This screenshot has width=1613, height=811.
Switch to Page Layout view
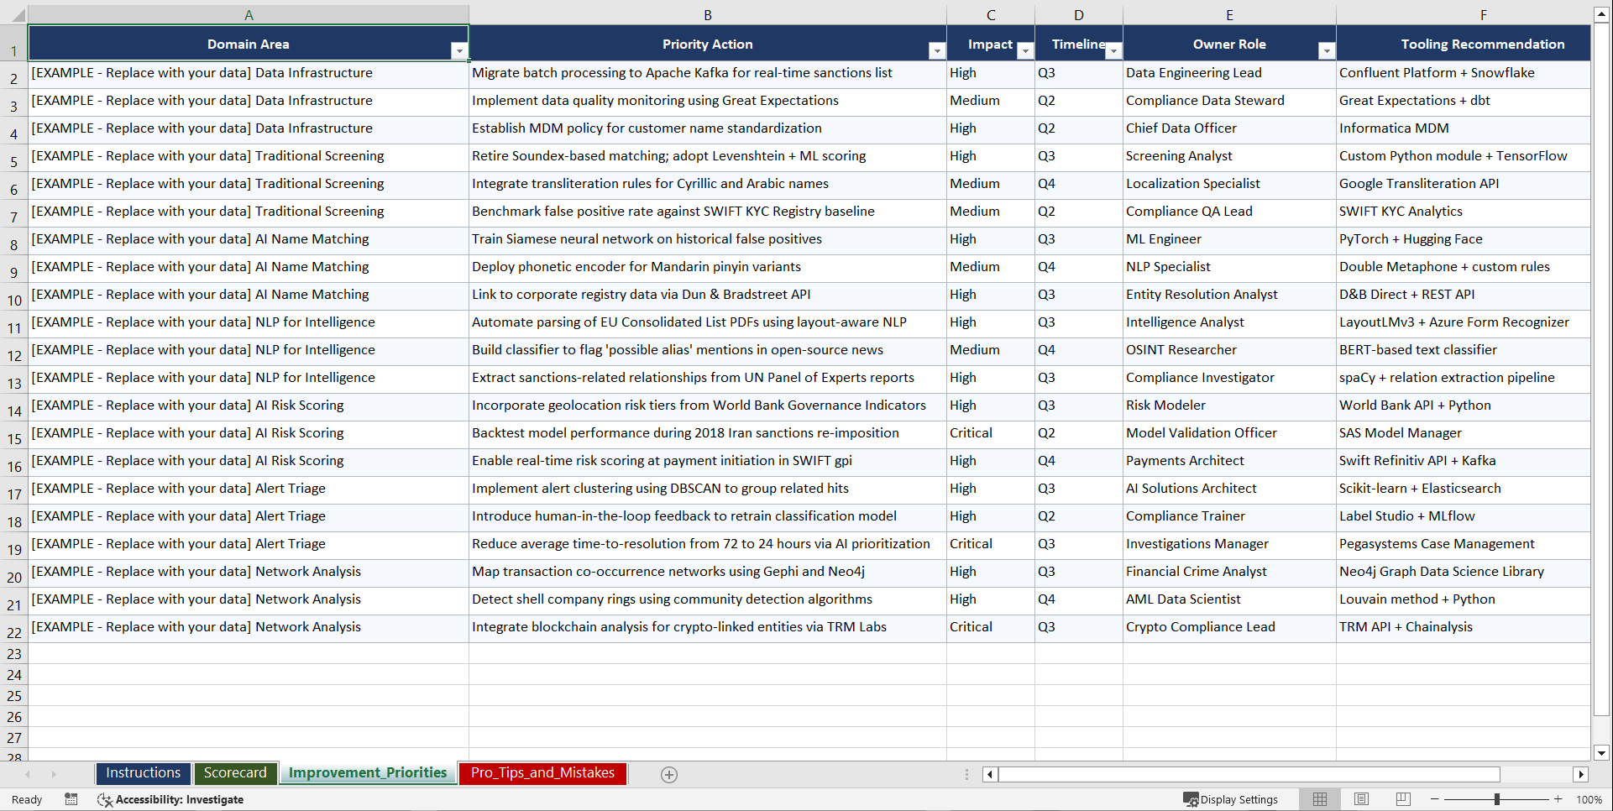[1361, 799]
